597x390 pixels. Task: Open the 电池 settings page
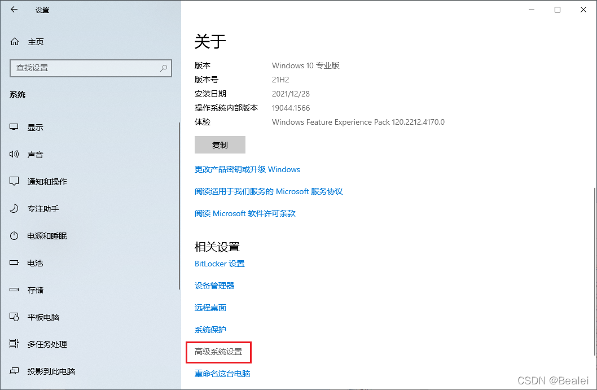(36, 263)
